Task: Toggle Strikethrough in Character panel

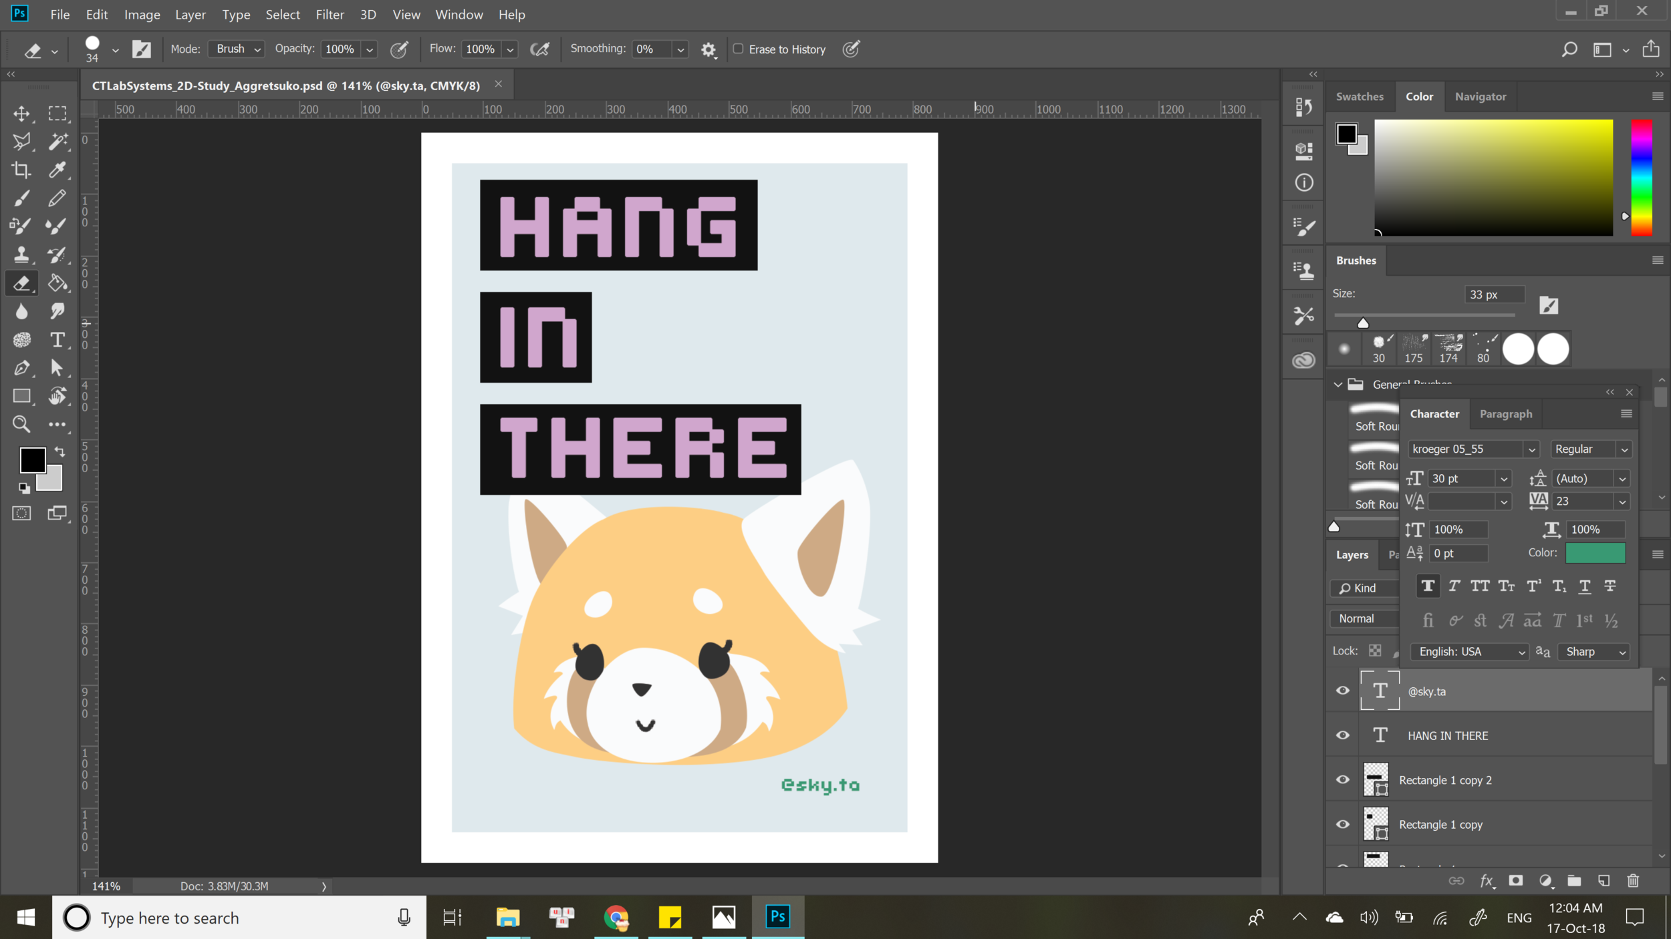Action: coord(1610,586)
